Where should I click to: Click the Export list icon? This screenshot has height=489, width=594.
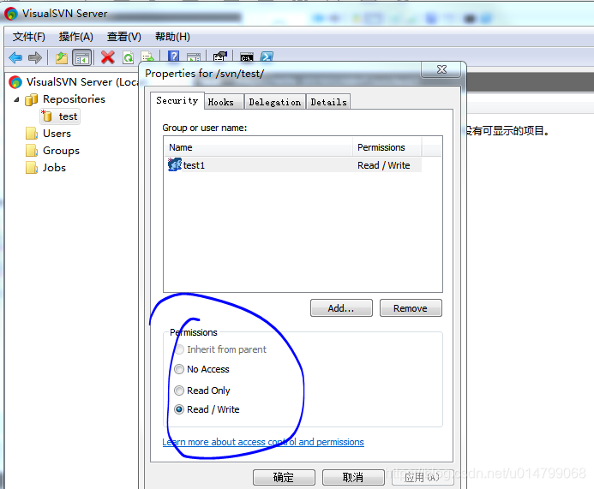147,57
